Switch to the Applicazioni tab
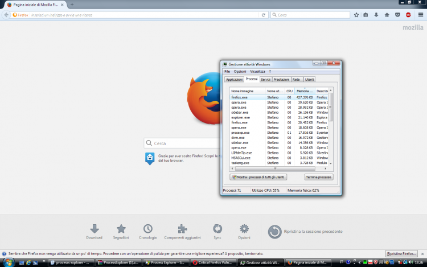The height and width of the screenshot is (267, 427). click(234, 80)
